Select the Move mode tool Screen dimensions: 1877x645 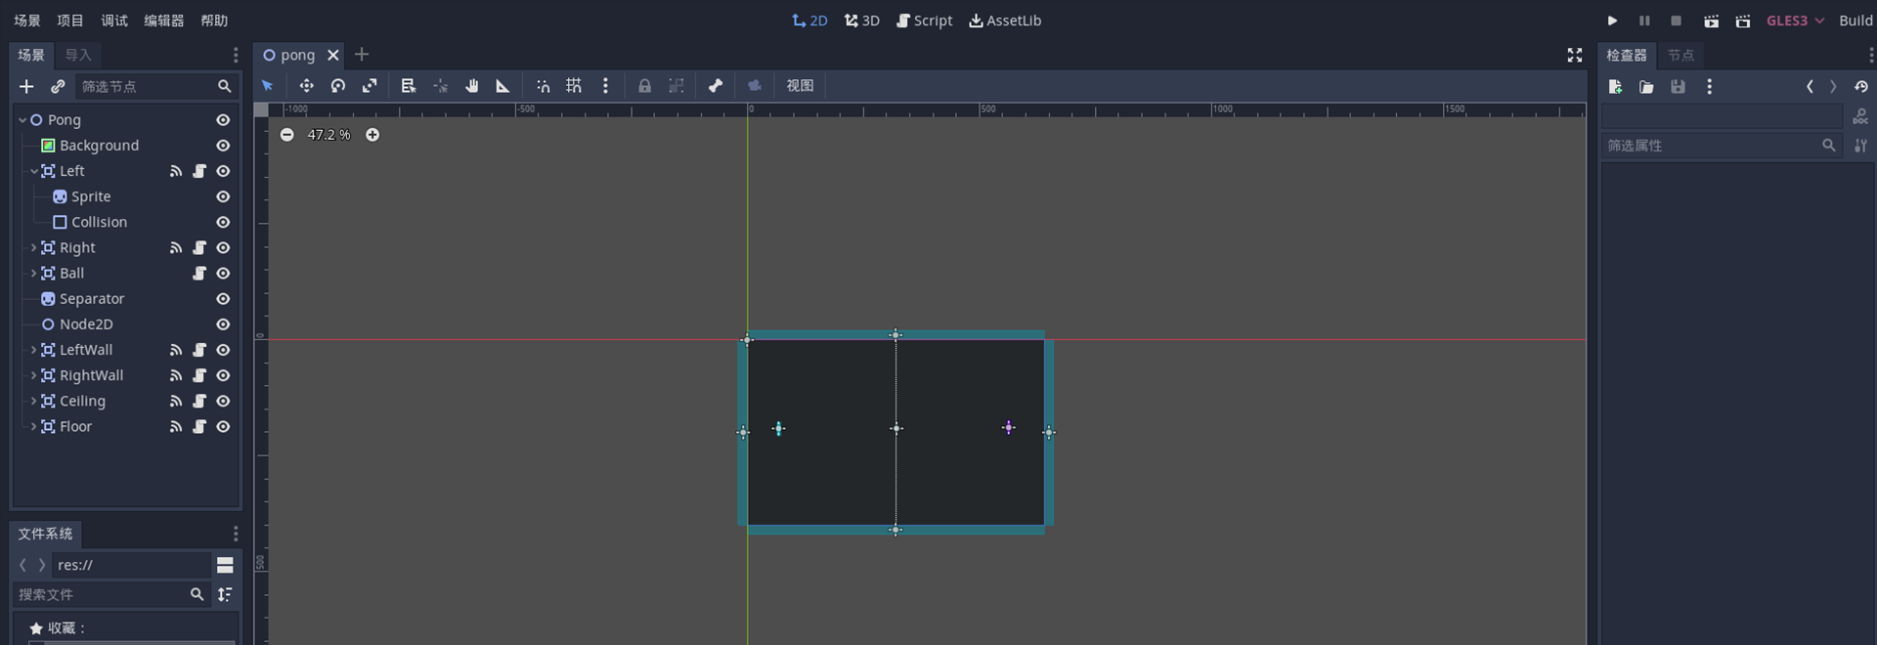(x=306, y=86)
